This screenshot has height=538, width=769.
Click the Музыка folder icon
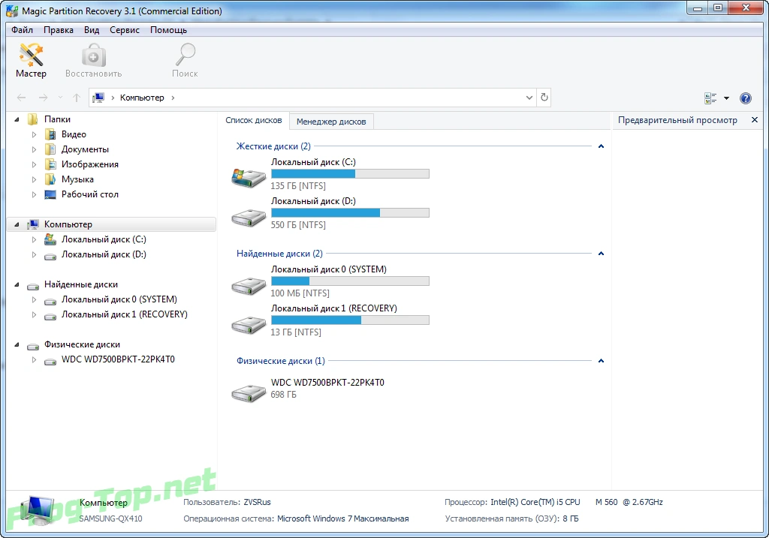[x=50, y=179]
